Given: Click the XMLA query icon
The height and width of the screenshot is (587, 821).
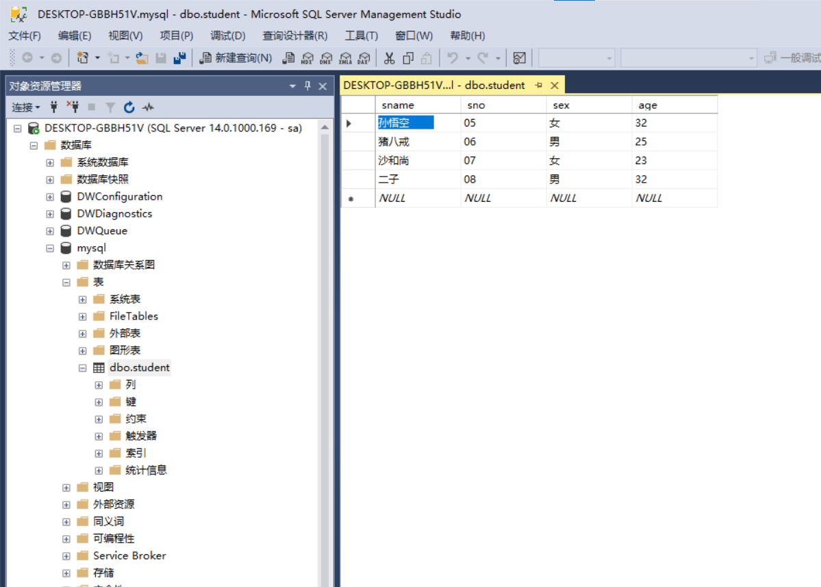Looking at the screenshot, I should coord(345,57).
